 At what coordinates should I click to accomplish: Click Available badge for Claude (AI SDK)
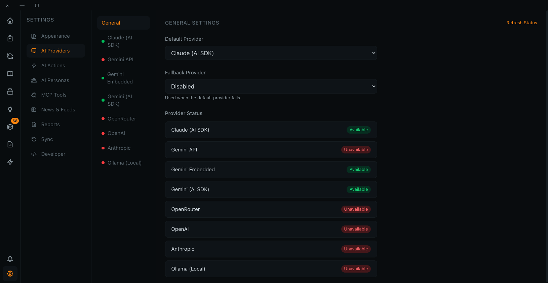point(359,130)
